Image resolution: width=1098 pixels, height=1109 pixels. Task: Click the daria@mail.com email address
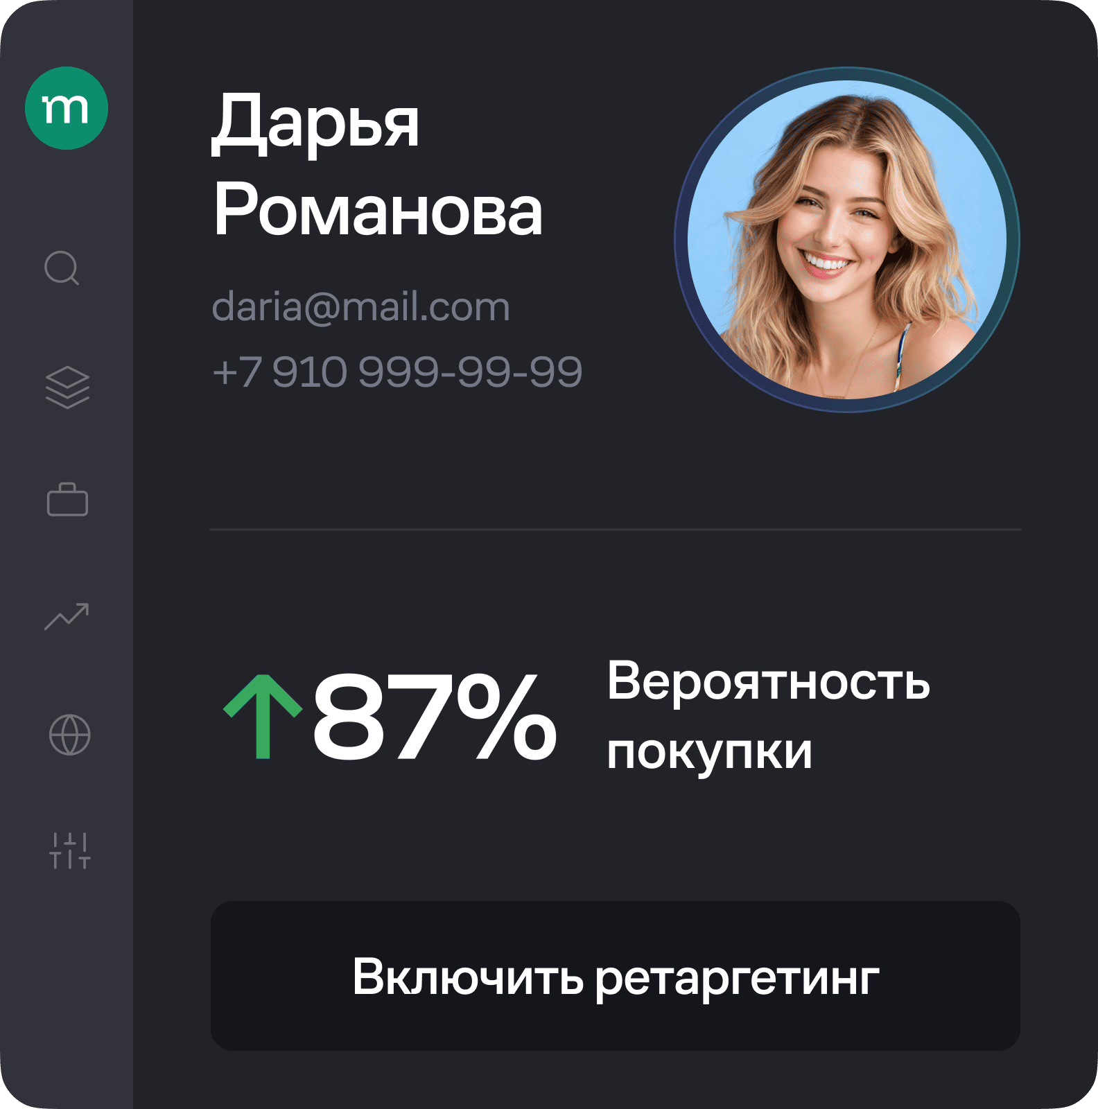pos(360,306)
